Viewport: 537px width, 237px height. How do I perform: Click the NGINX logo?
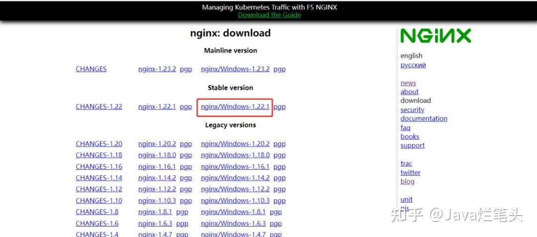point(436,36)
